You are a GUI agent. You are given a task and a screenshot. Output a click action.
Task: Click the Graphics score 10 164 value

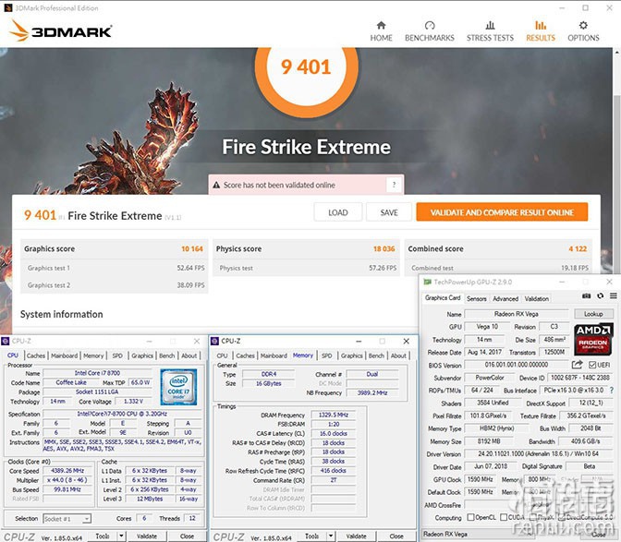coord(192,249)
